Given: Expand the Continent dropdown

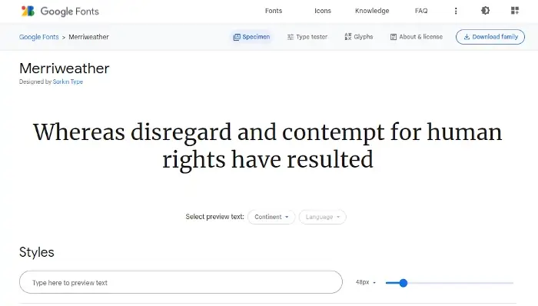Looking at the screenshot, I should click(x=271, y=217).
